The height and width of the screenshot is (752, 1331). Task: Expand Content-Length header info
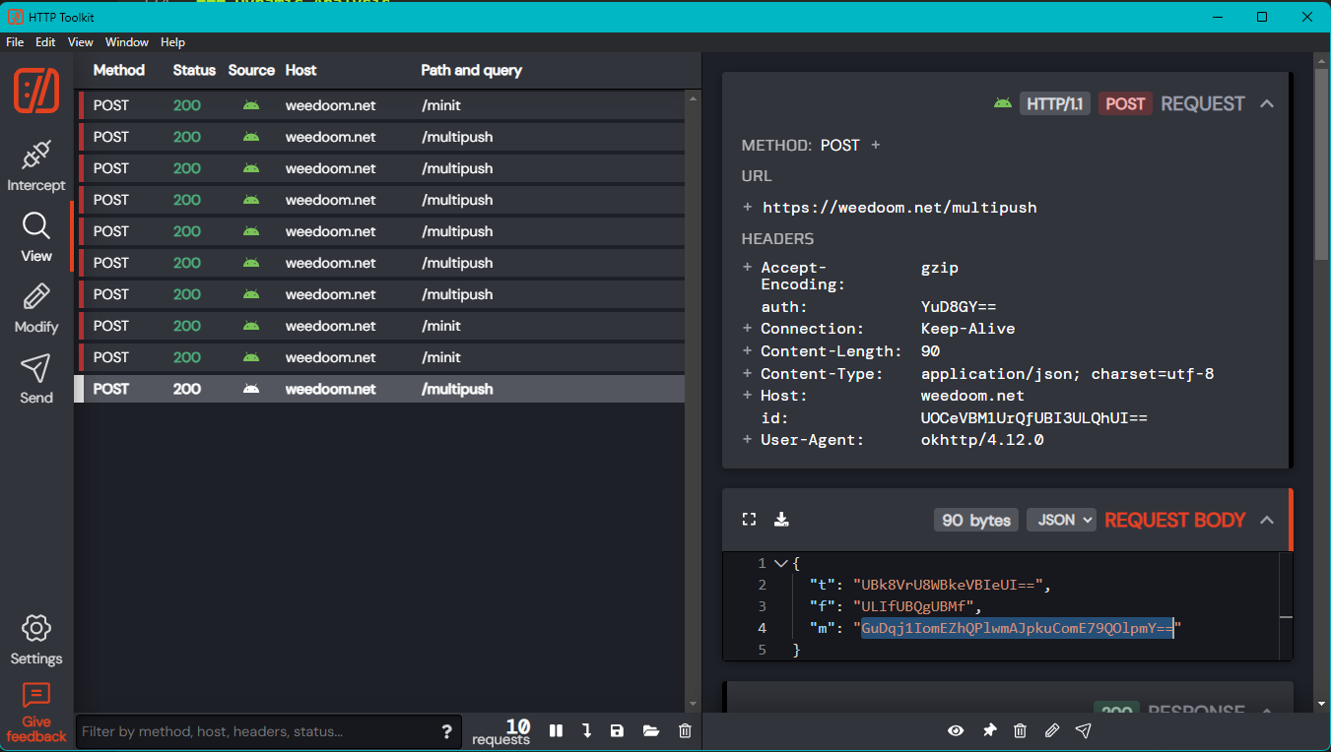pyautogui.click(x=748, y=351)
